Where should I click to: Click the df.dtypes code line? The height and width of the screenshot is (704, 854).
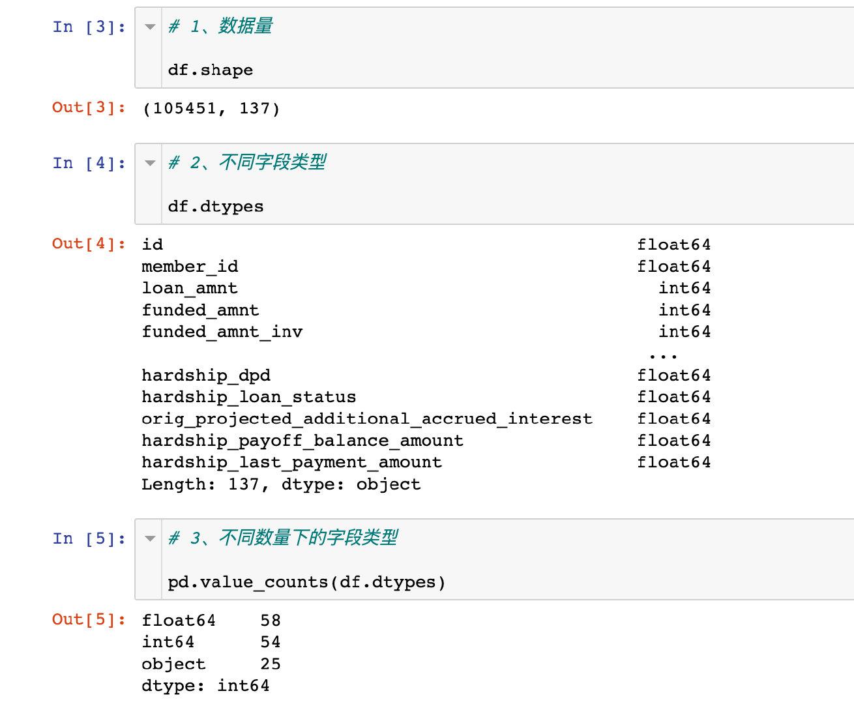click(x=216, y=207)
